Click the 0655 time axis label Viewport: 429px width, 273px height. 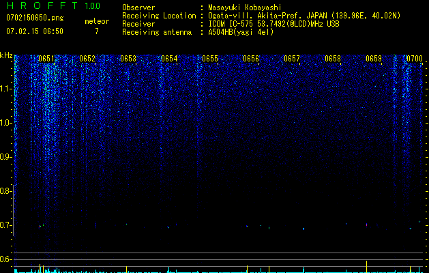[x=210, y=59]
